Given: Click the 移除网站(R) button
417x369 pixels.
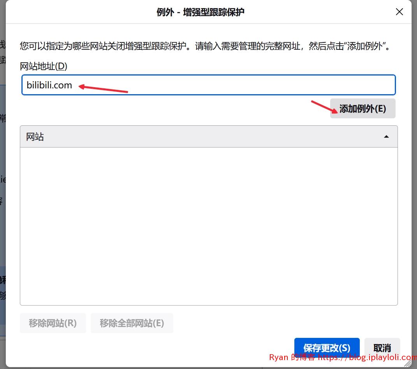Looking at the screenshot, I should tap(53, 323).
